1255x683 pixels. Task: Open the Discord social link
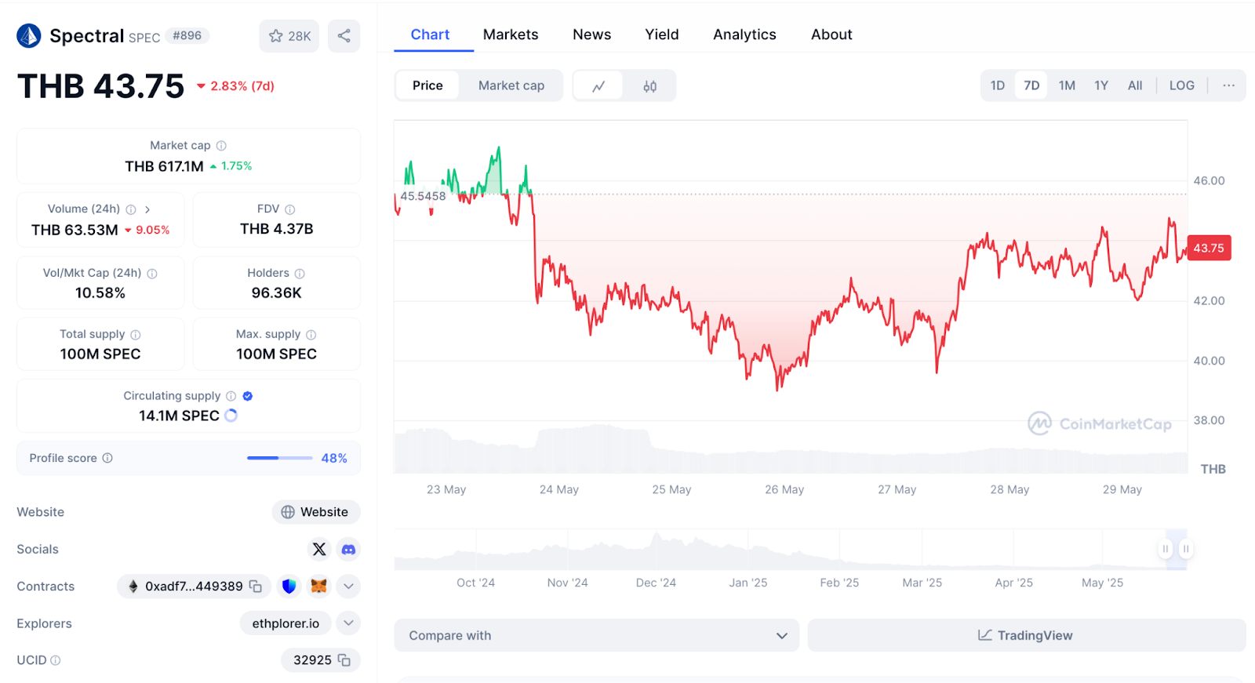click(348, 549)
